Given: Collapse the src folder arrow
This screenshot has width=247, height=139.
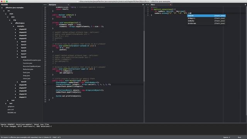Looking at the screenshot, I should pyautogui.click(x=4, y=11).
